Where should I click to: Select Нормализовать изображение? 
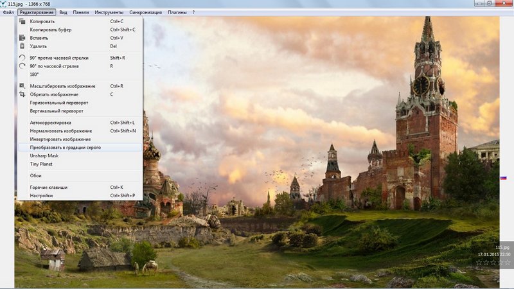tap(80, 131)
